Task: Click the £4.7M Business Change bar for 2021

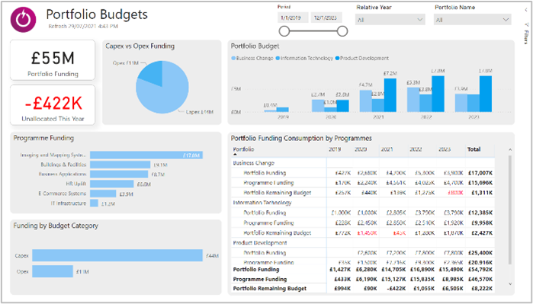Action: click(365, 101)
